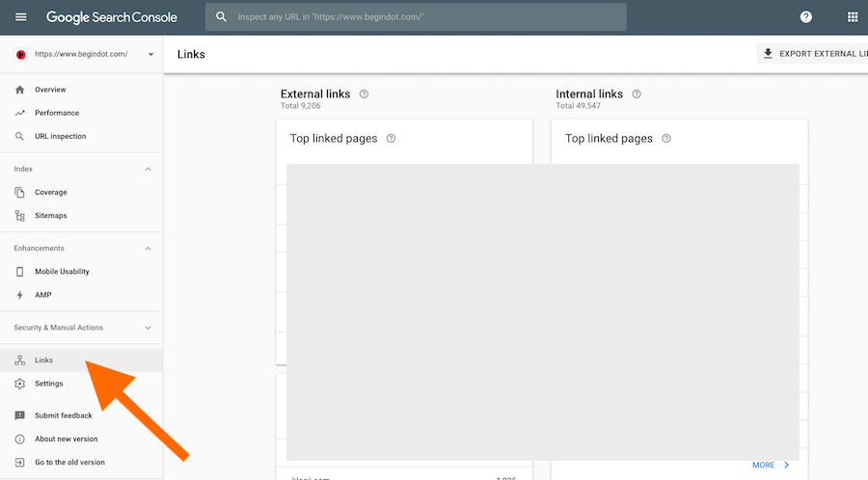Click the Mobile Usability phone icon

(x=20, y=272)
